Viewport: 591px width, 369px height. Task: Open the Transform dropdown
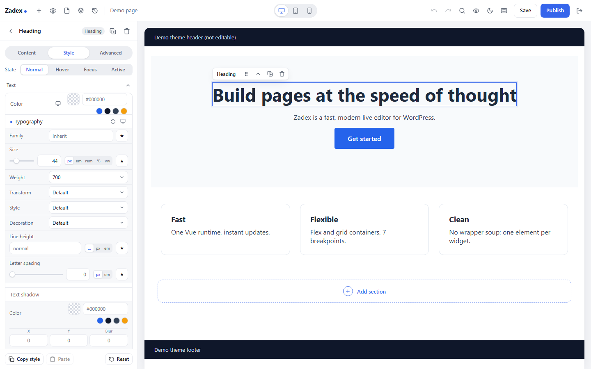tap(88, 192)
